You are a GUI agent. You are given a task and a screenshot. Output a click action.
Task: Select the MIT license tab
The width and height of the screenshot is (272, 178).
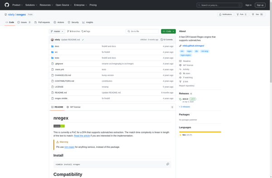73,107
